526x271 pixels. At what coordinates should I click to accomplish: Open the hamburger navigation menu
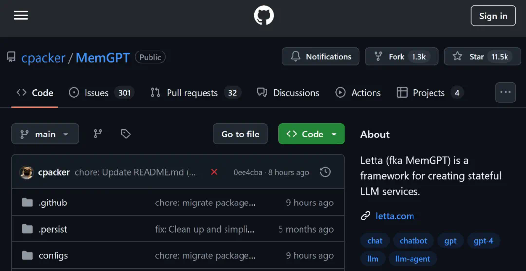pyautogui.click(x=21, y=16)
